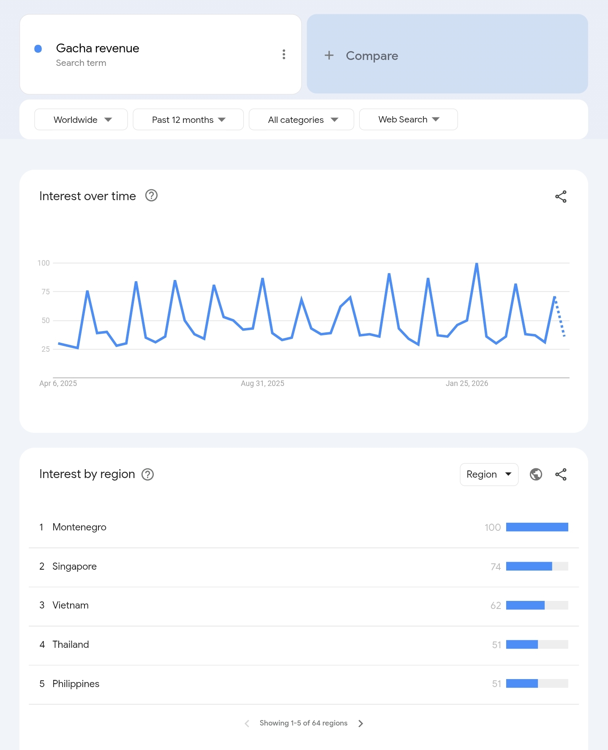The image size is (608, 750).
Task: Share the Interest by region card
Action: tap(561, 475)
